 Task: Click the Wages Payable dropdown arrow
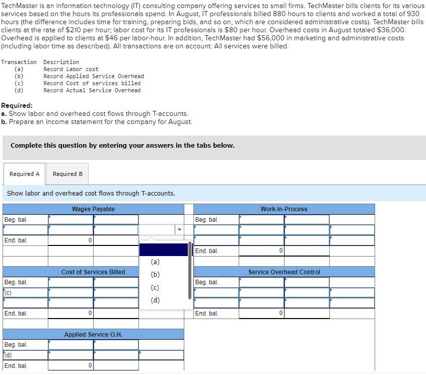click(x=179, y=230)
